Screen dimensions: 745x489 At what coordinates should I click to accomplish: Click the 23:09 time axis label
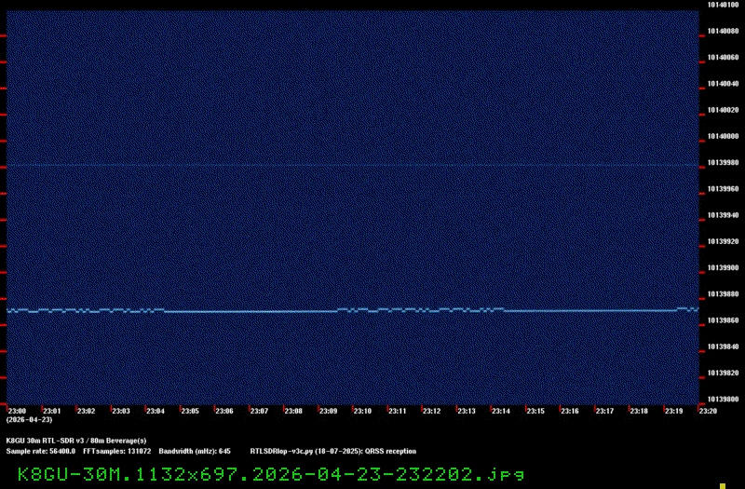coord(328,411)
